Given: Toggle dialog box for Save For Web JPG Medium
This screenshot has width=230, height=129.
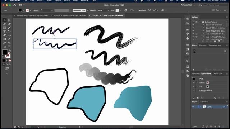Looking at the screenshot, I should click(x=197, y=37).
